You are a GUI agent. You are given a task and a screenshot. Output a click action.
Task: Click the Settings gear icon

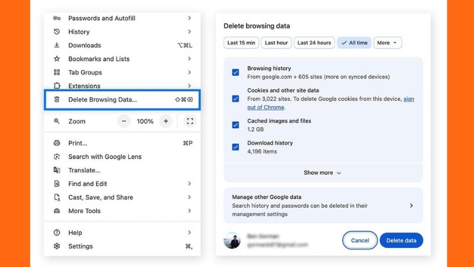[57, 246]
